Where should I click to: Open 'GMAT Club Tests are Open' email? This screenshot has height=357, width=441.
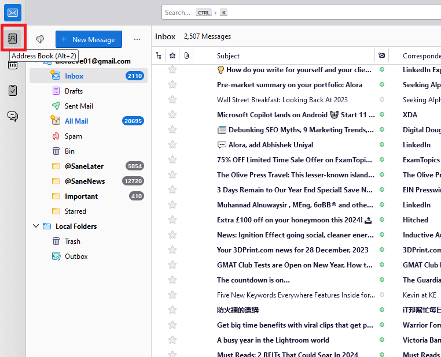[295, 265]
